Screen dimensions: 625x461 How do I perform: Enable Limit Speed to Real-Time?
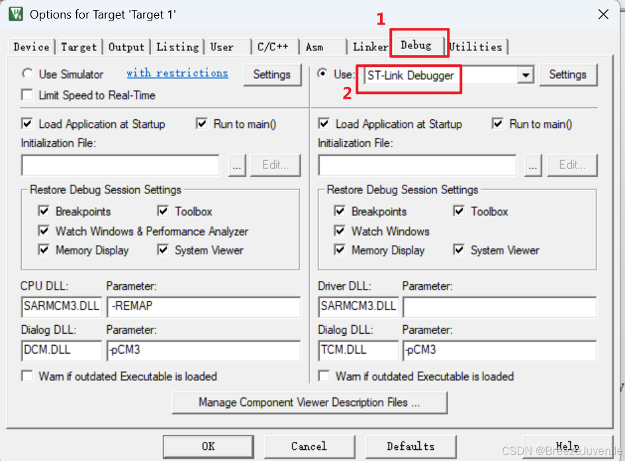click(27, 95)
